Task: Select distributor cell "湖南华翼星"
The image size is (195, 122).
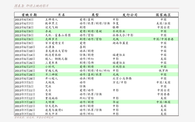Action: (121, 43)
